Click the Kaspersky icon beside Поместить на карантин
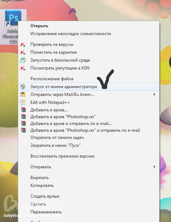 (x=23, y=53)
